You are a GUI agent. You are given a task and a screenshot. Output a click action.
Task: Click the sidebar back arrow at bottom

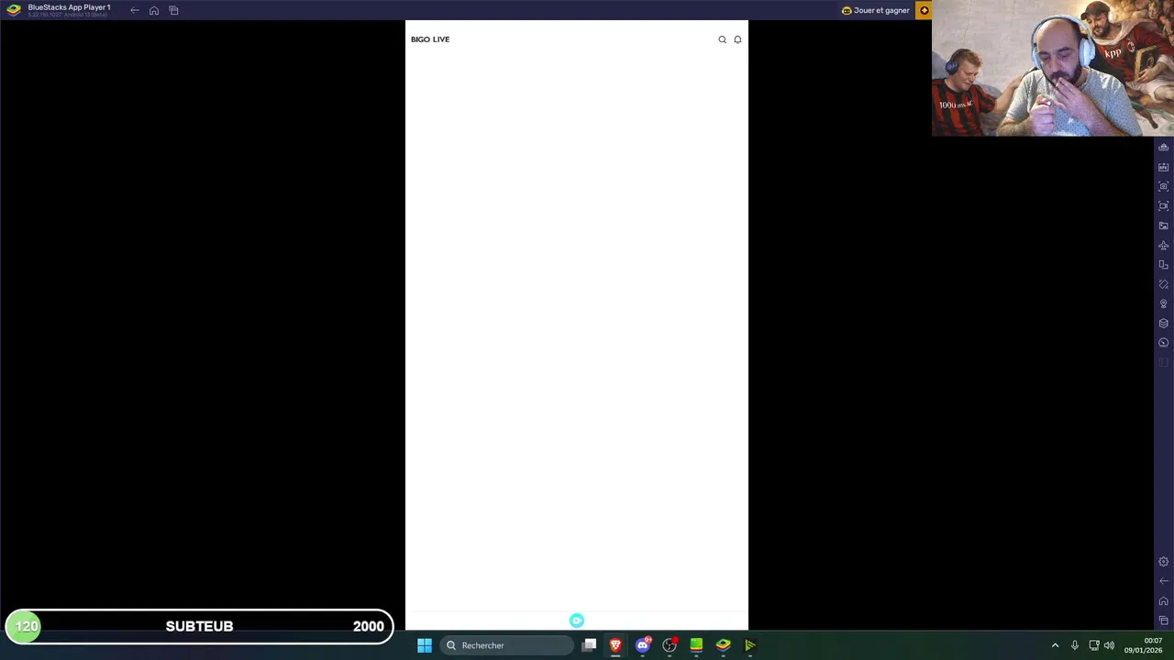coord(1163,581)
